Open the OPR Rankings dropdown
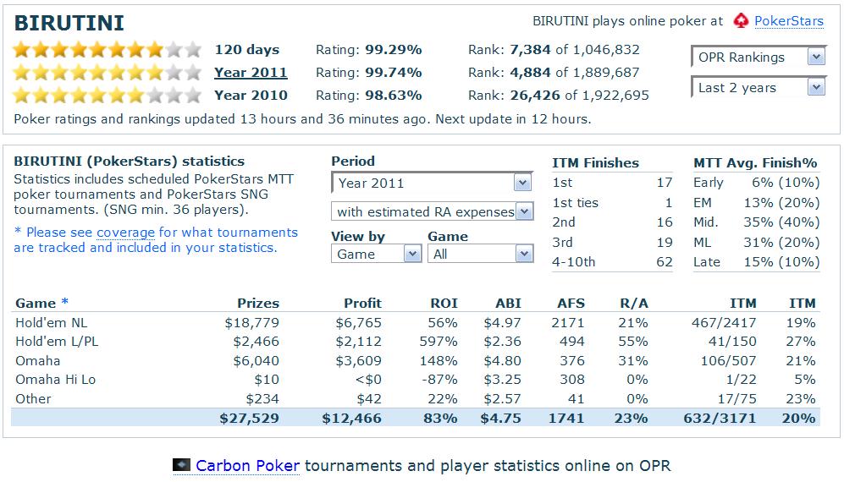The image size is (844, 482). [x=758, y=57]
